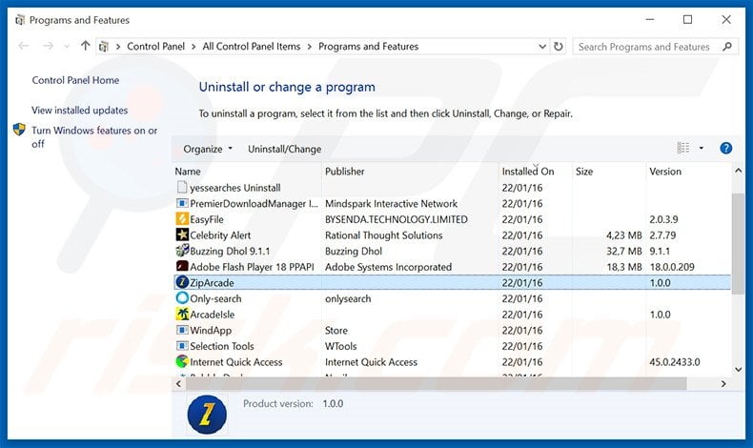Click the Selection Tools program icon

pos(182,346)
